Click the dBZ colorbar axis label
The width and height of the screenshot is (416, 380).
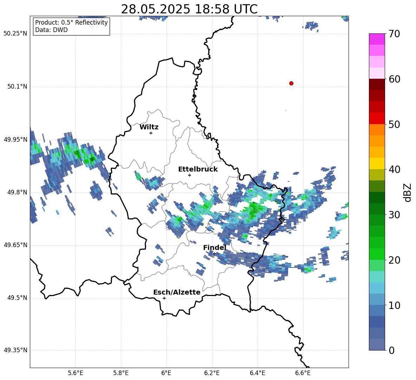click(x=408, y=192)
